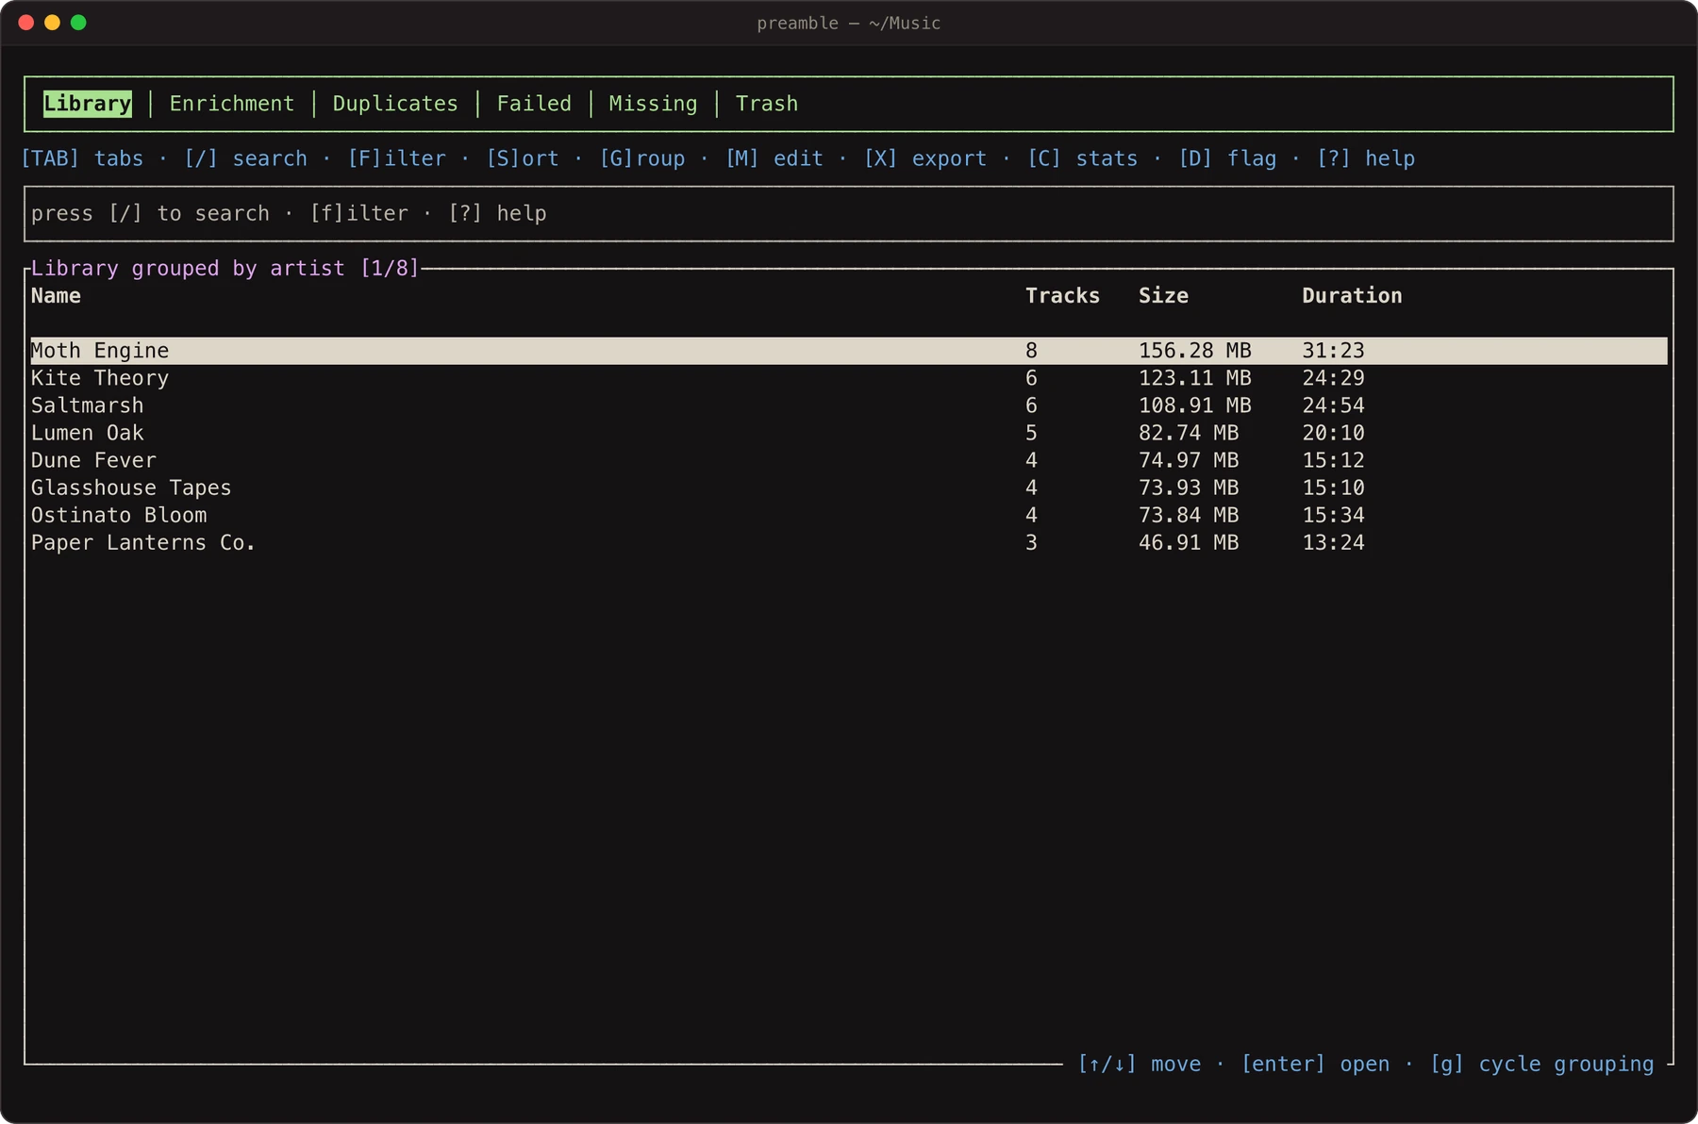Screen dimensions: 1698x1124
Task: Click the Size column header
Action: 1163,296
